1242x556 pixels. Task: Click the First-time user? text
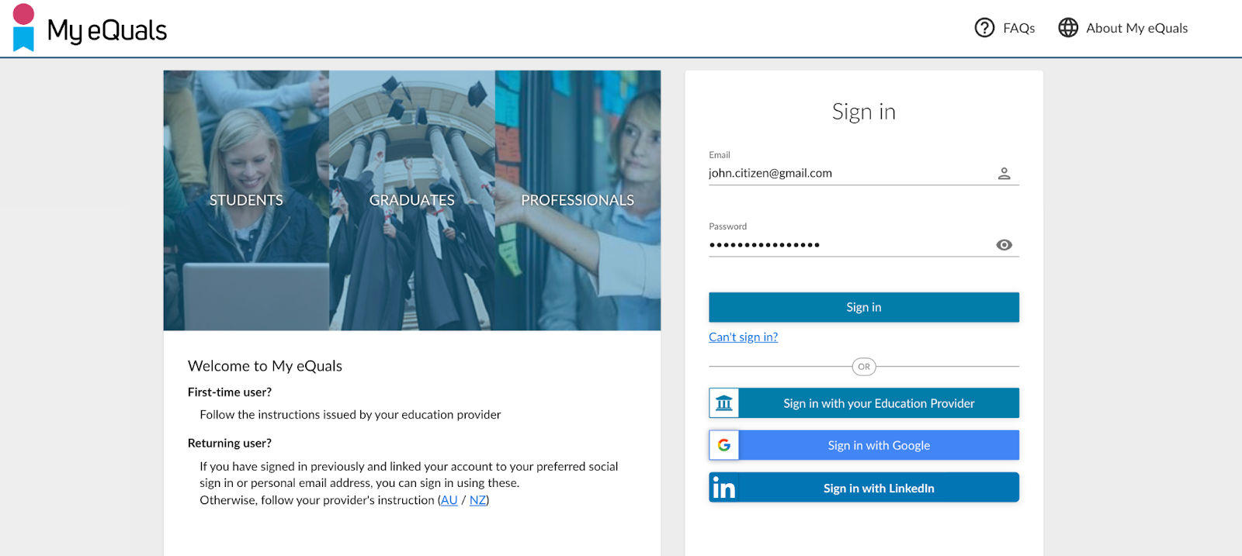pyautogui.click(x=230, y=392)
